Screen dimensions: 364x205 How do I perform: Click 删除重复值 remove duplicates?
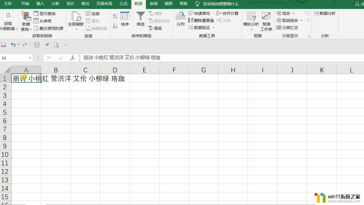pos(201,20)
